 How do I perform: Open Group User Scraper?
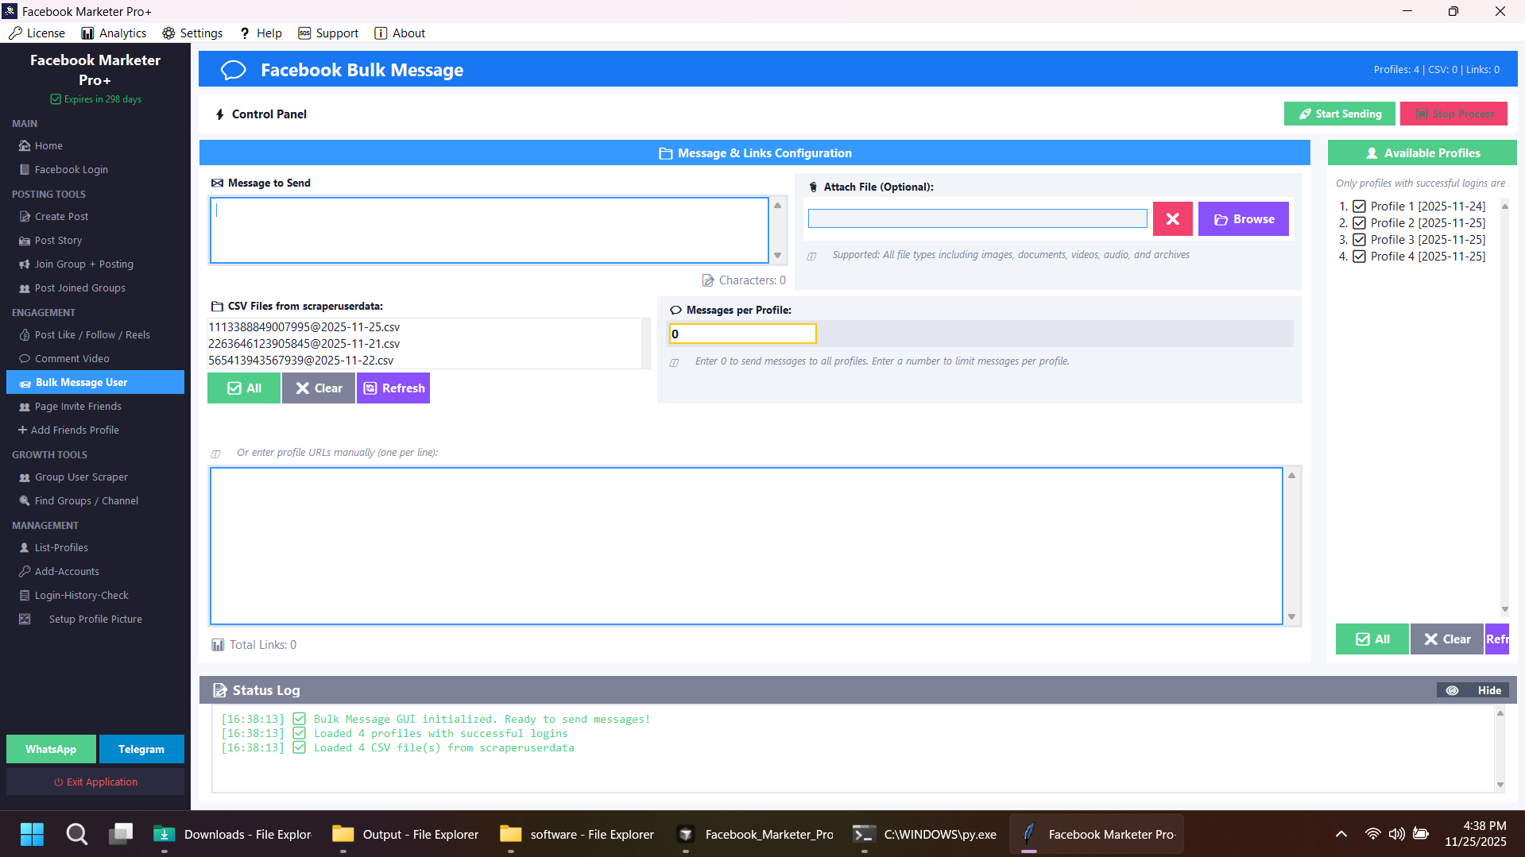click(x=80, y=477)
